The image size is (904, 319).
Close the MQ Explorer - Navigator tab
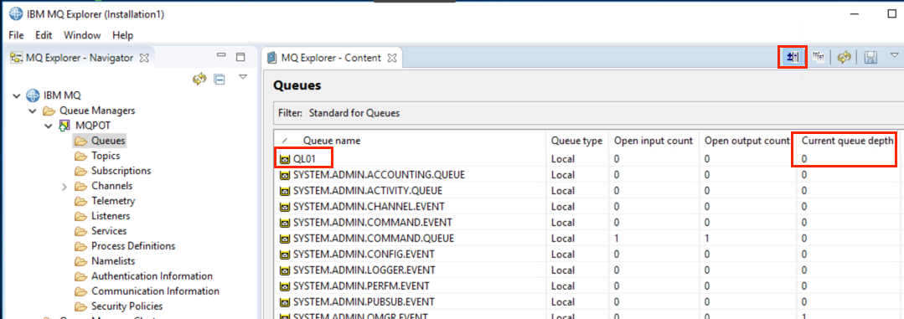pyautogui.click(x=145, y=58)
